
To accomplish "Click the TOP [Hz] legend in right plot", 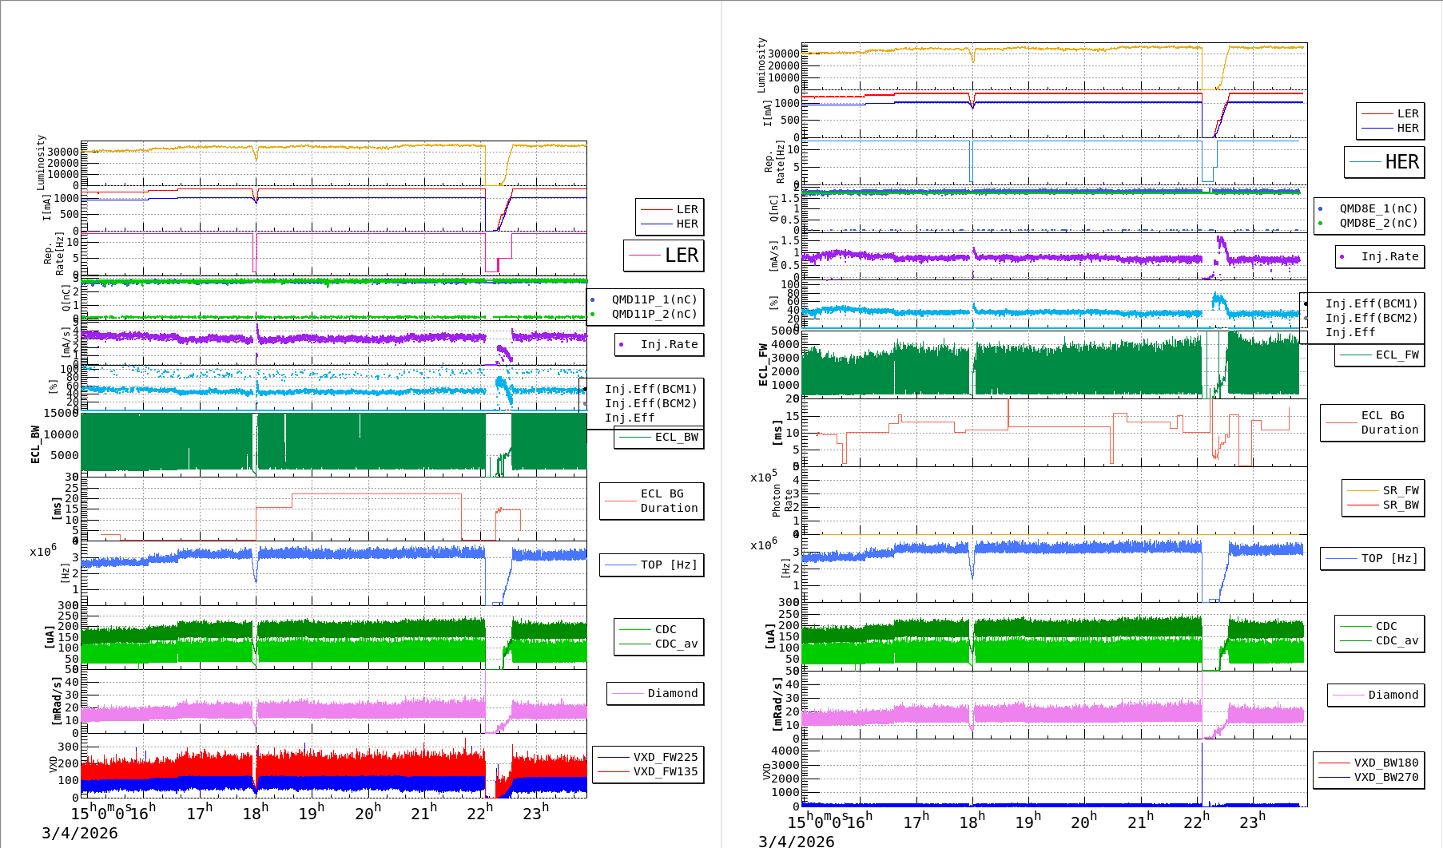I will pos(1373,558).
